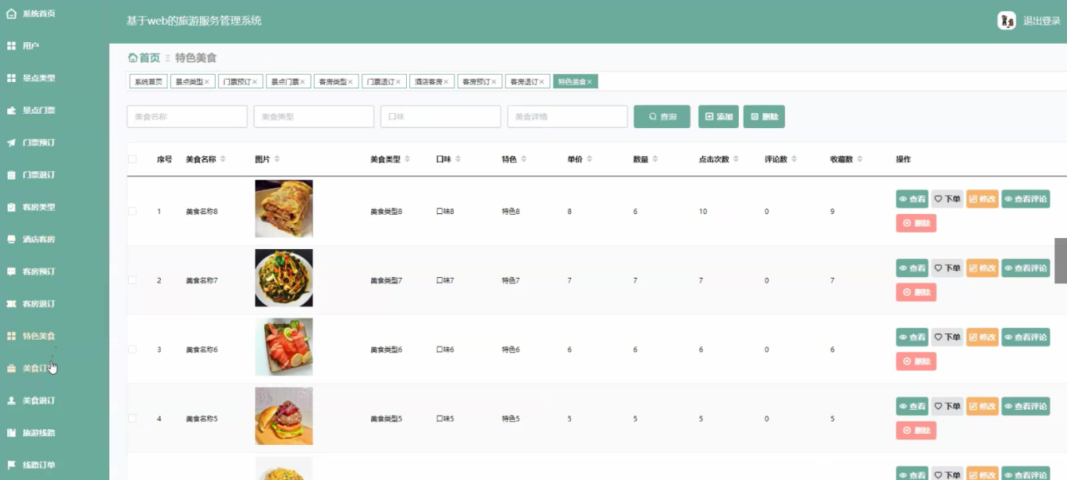Close the 景点类型 tab with its x
This screenshot has height=480, width=1067.
tap(207, 82)
